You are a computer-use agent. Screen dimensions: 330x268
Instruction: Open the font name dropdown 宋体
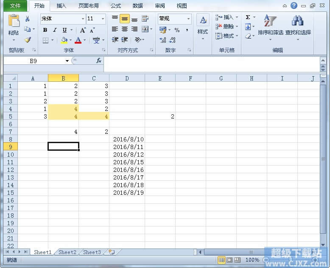point(83,19)
